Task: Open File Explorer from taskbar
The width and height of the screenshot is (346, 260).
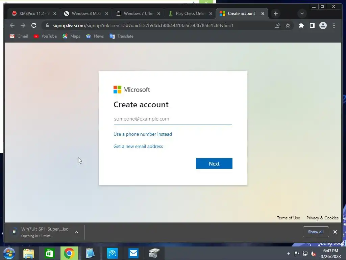Action: point(29,253)
